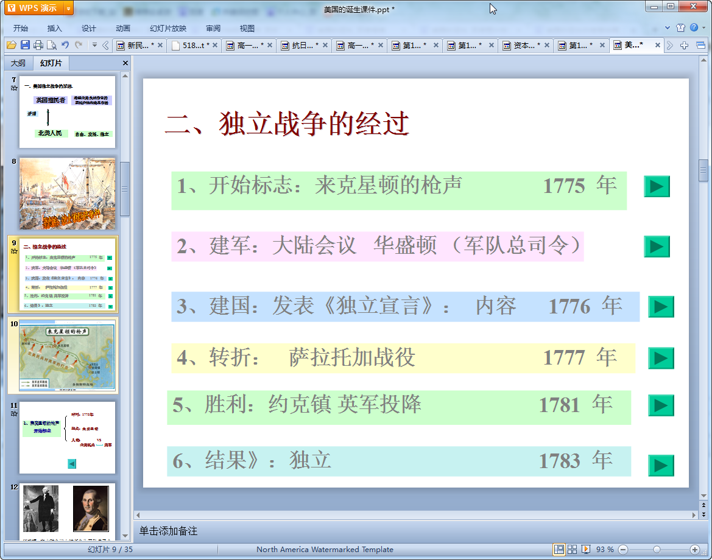Click play arrow beside 约克镇 1781 row
This screenshot has height=560, width=712.
pos(661,405)
